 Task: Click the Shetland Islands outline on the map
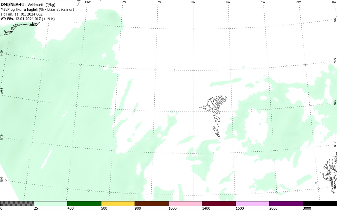click(330, 172)
